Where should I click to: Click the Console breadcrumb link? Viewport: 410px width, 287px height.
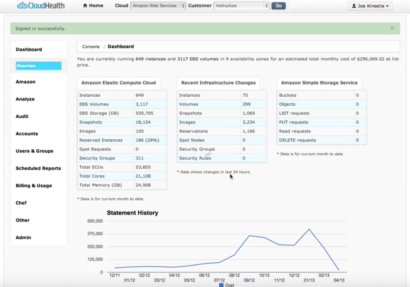pyautogui.click(x=91, y=46)
